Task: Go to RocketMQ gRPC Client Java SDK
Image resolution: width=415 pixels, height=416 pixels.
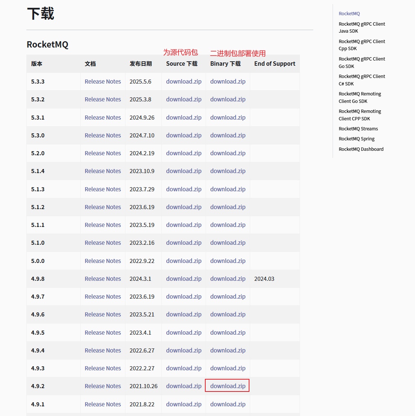Action: click(x=362, y=27)
